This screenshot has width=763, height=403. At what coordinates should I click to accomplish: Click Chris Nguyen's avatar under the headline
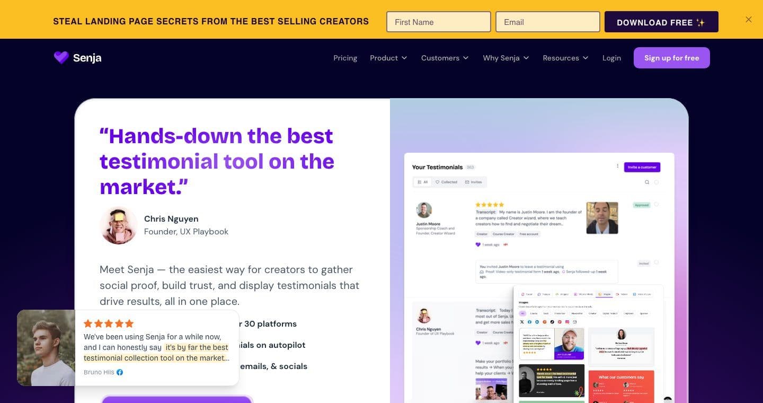coord(119,225)
